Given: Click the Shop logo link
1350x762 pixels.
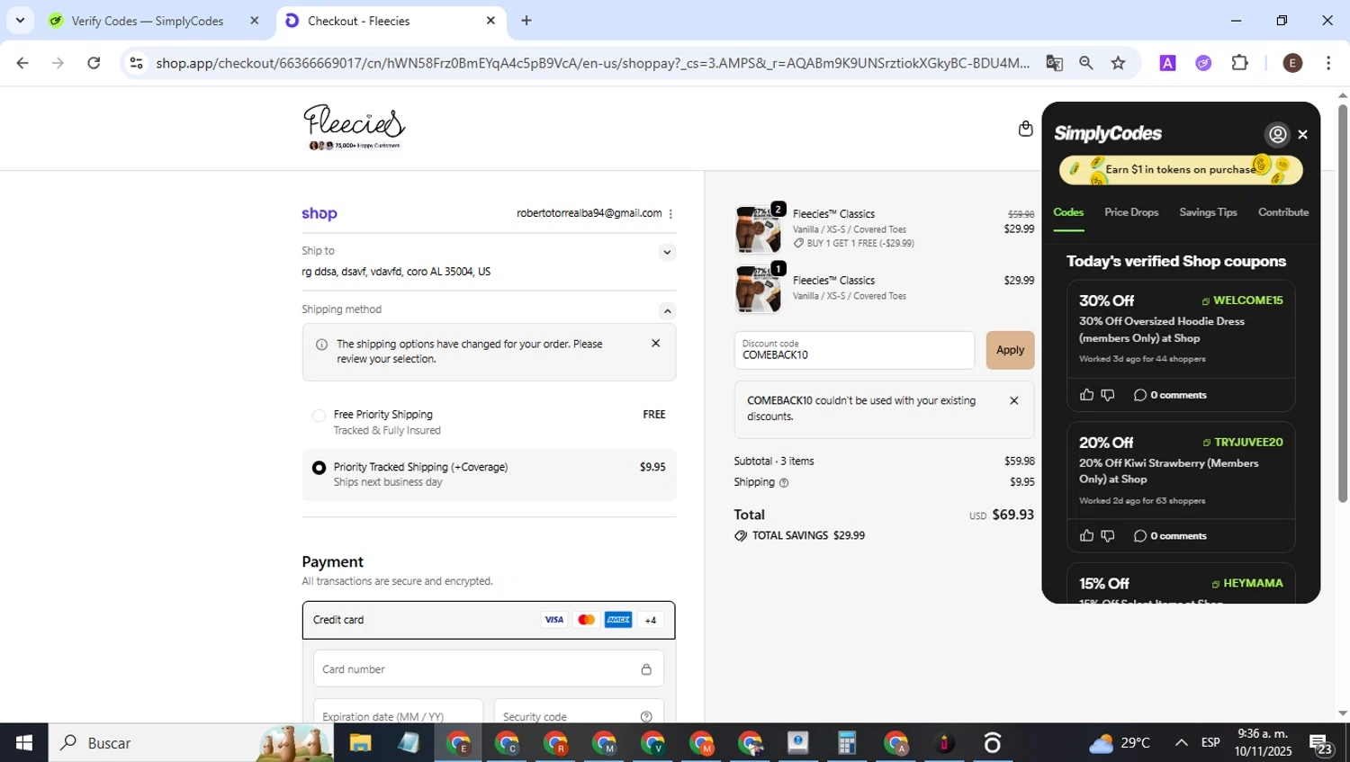Looking at the screenshot, I should click(319, 213).
